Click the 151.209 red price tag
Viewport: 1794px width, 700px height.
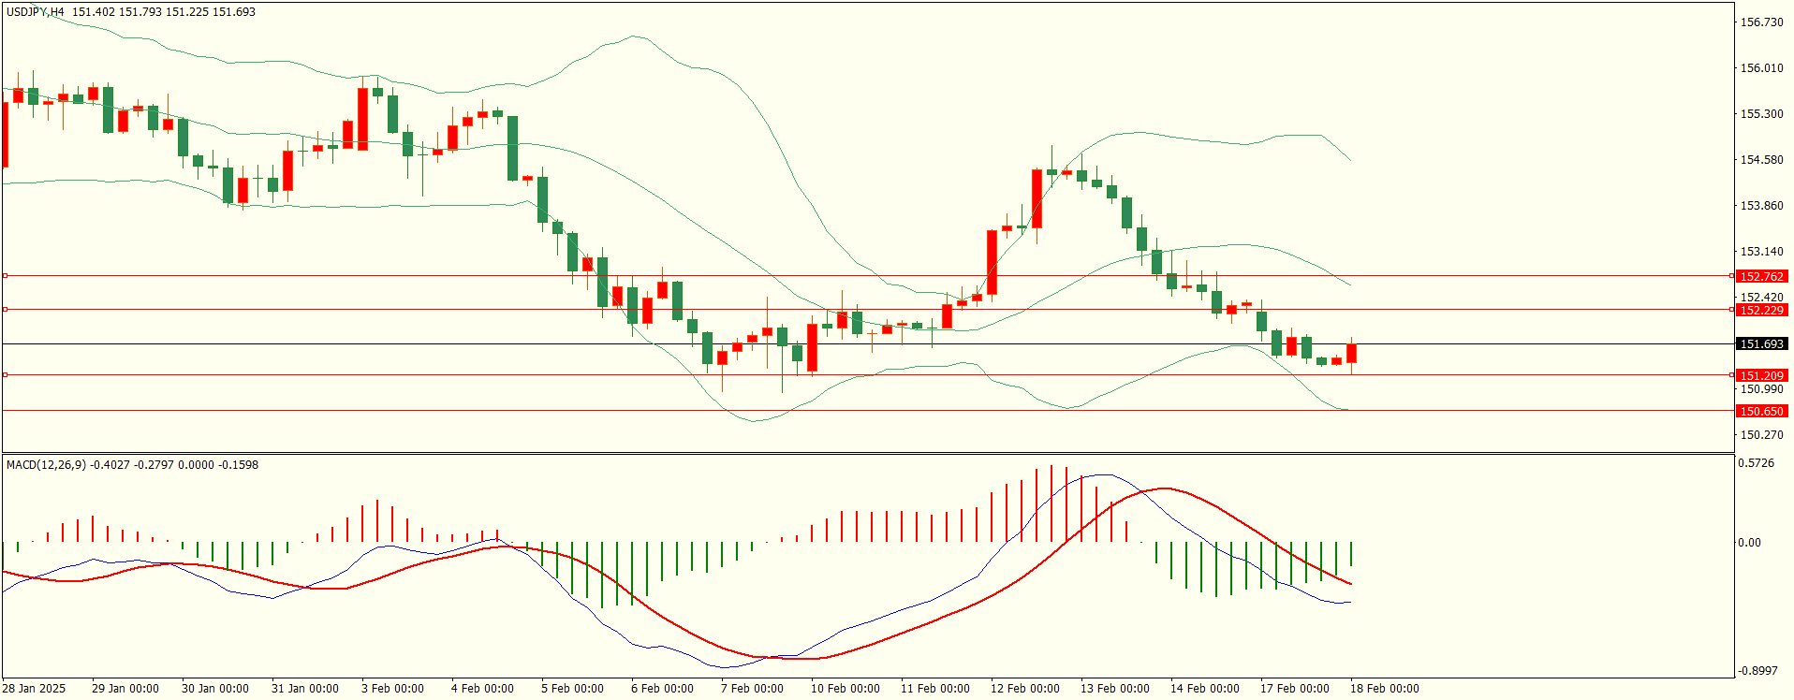point(1761,376)
